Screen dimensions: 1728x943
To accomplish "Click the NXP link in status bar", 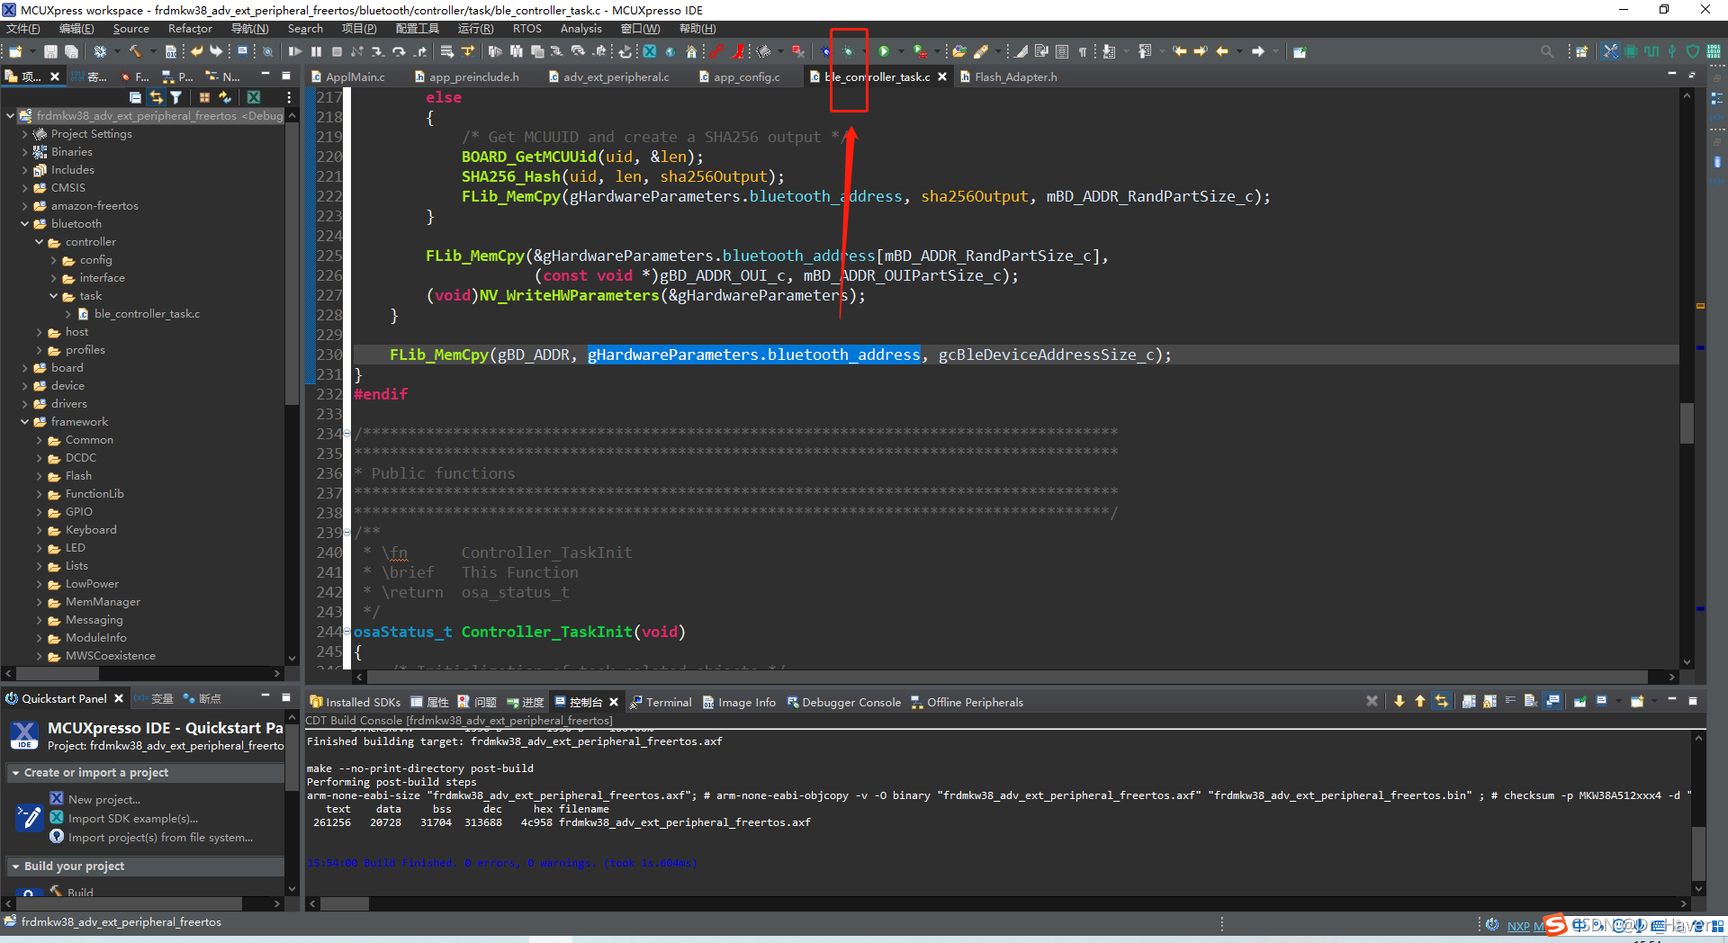I will [x=1518, y=926].
